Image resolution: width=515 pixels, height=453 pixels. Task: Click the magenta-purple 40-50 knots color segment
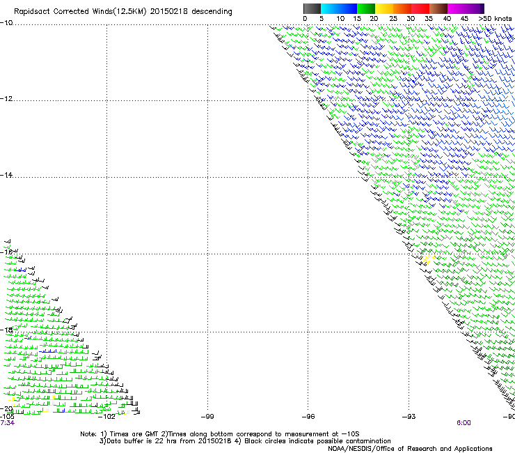coord(466,8)
